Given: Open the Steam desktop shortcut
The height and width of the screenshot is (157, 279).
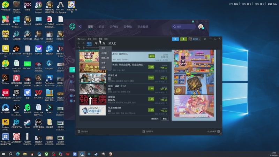Looking at the screenshot, I should [28, 124].
